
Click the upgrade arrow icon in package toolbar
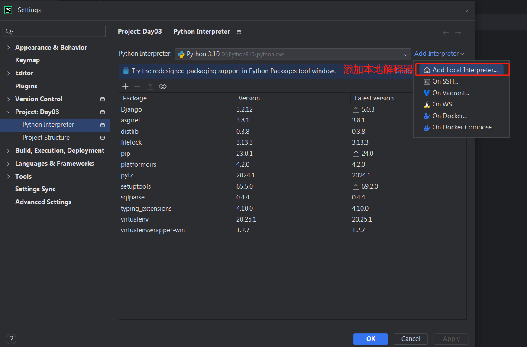pyautogui.click(x=150, y=87)
